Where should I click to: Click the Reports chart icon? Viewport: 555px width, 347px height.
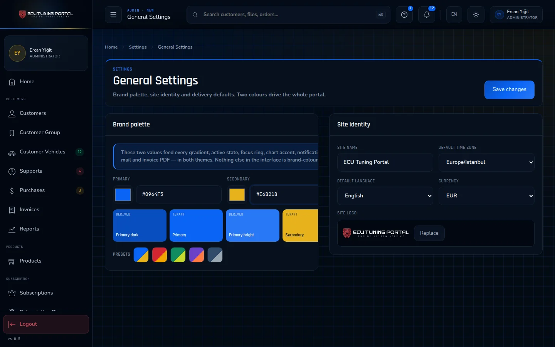click(x=12, y=229)
